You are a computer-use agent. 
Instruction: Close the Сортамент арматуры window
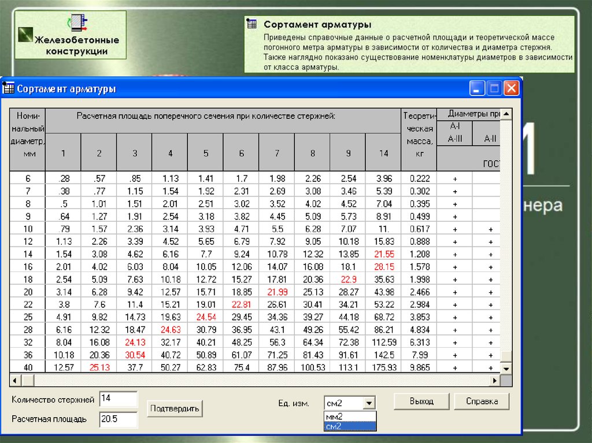pos(511,88)
